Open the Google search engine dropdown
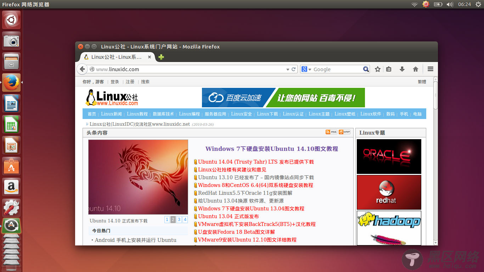The width and height of the screenshot is (484, 272). pyautogui.click(x=306, y=69)
